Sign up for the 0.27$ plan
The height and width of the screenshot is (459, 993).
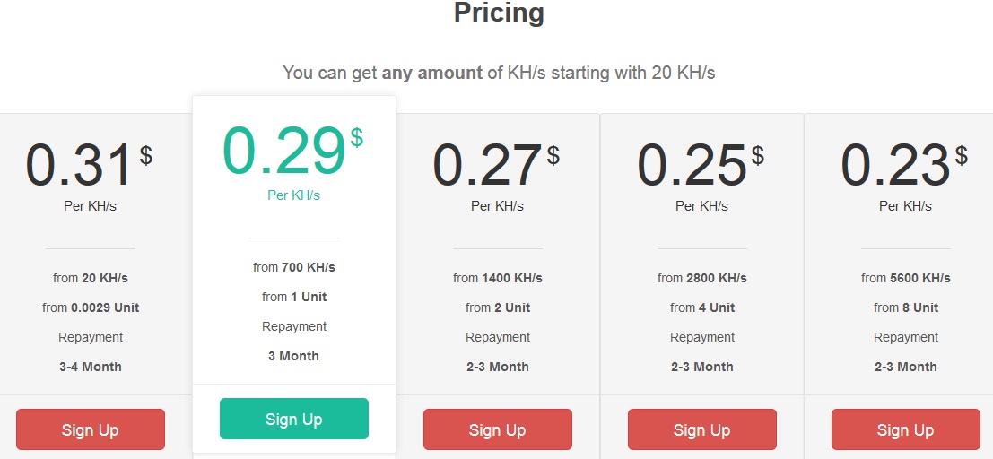(x=497, y=429)
